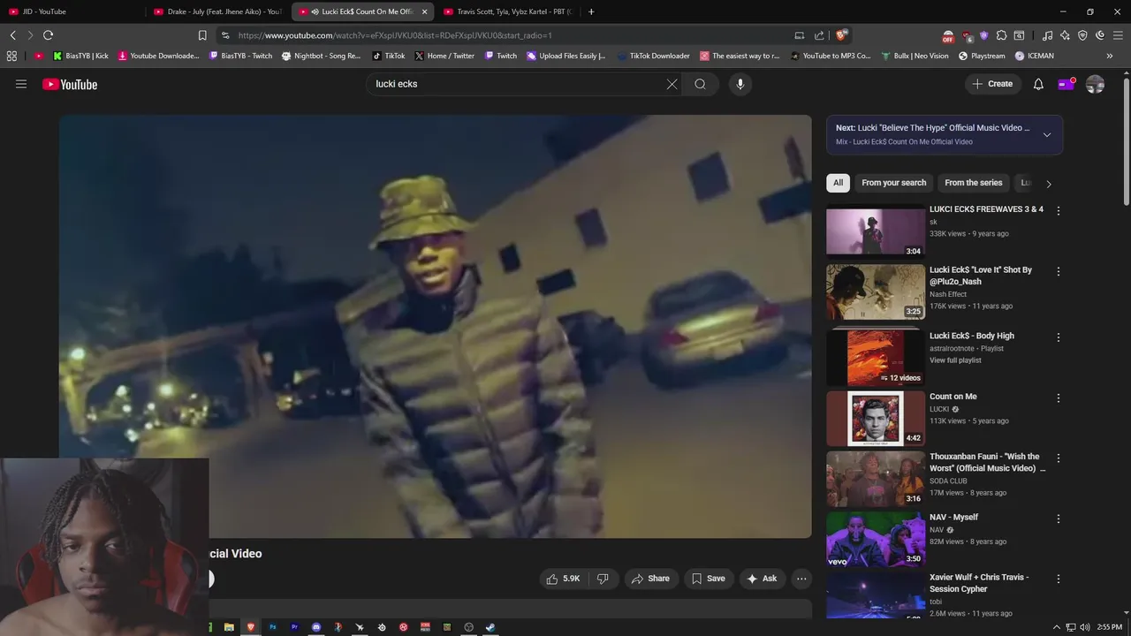
Task: Open Premiere Pro from the taskbar
Action: 294,627
